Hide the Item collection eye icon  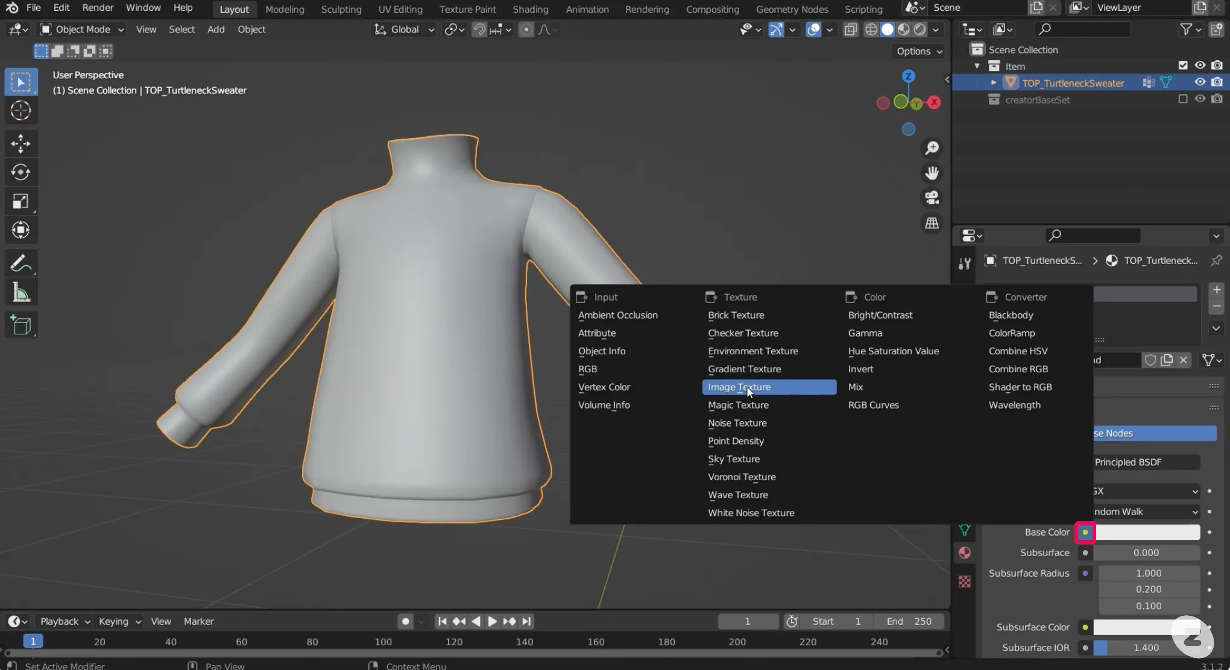1200,66
